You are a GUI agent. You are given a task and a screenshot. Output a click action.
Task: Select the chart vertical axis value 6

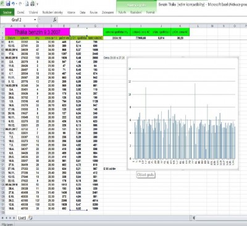tap(130, 120)
